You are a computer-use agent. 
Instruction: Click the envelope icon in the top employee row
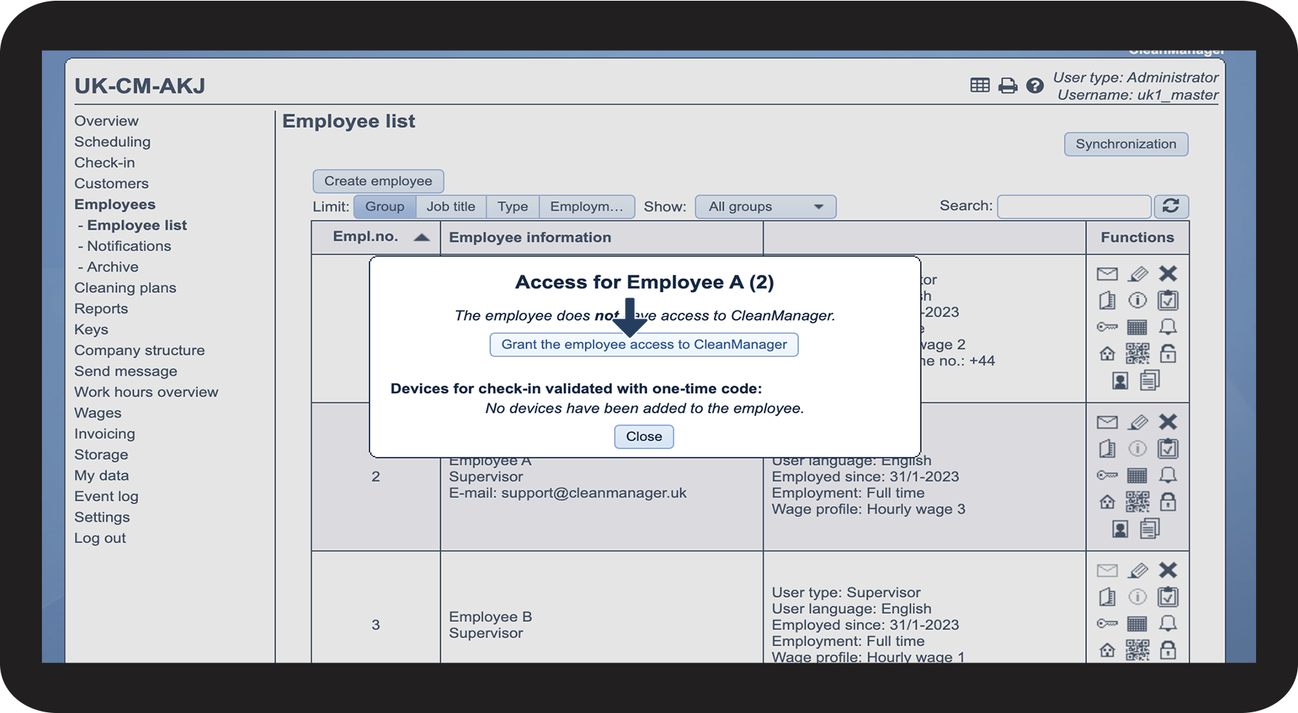point(1107,274)
